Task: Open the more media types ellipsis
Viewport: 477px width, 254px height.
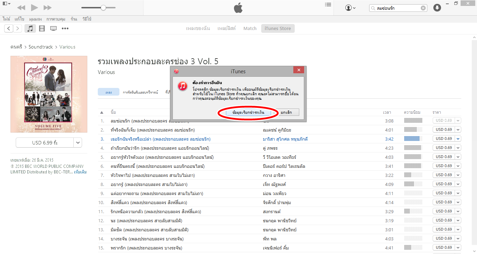Action: [x=65, y=29]
